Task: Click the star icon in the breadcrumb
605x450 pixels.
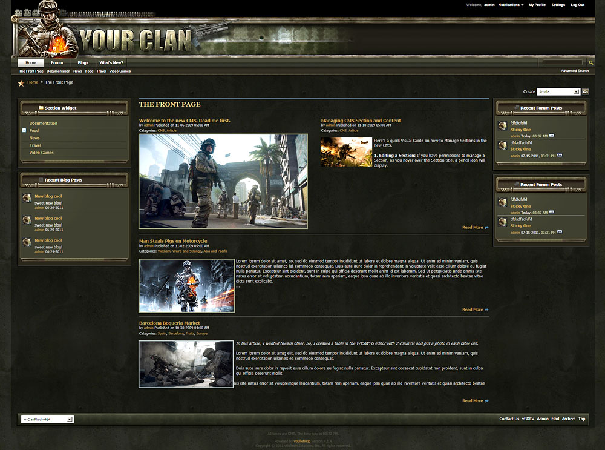Action: point(21,82)
